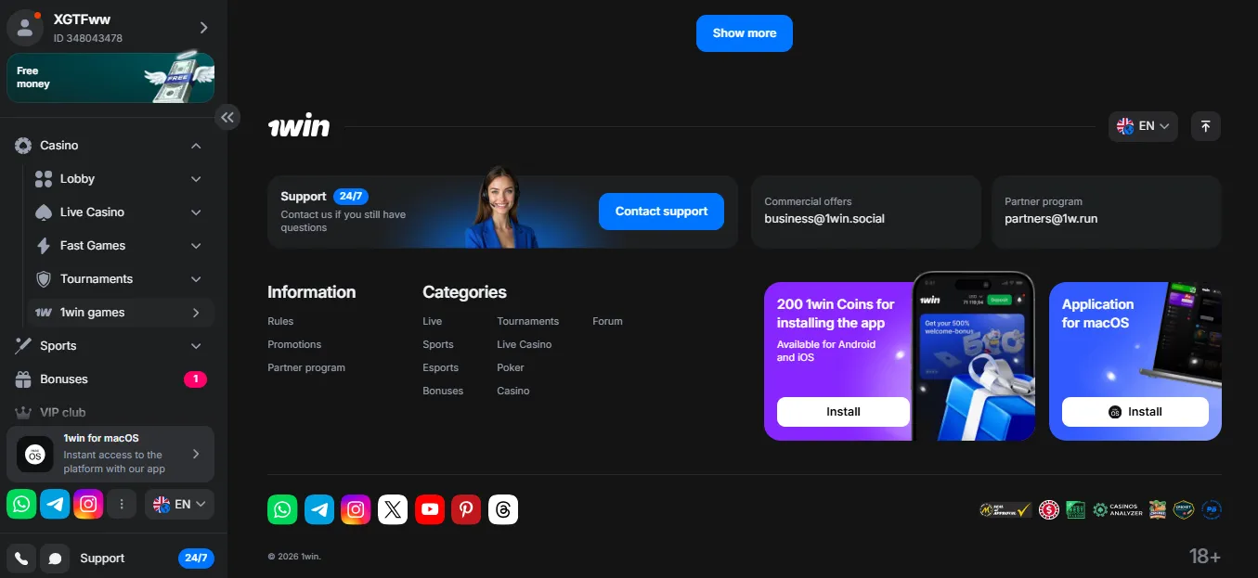
Task: Collapse the sidebar with double-chevron icon
Action: point(227,117)
